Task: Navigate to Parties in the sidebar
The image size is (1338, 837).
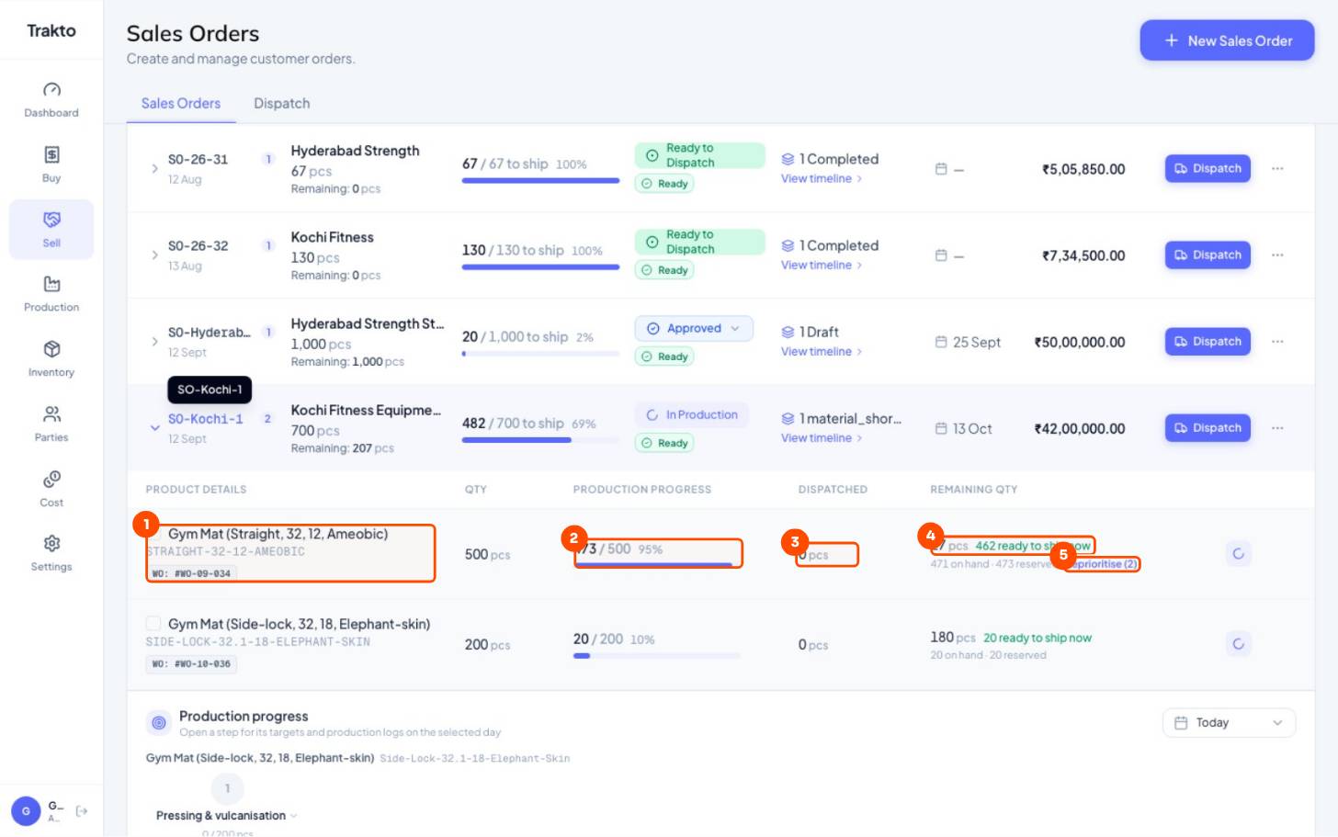Action: [x=51, y=424]
